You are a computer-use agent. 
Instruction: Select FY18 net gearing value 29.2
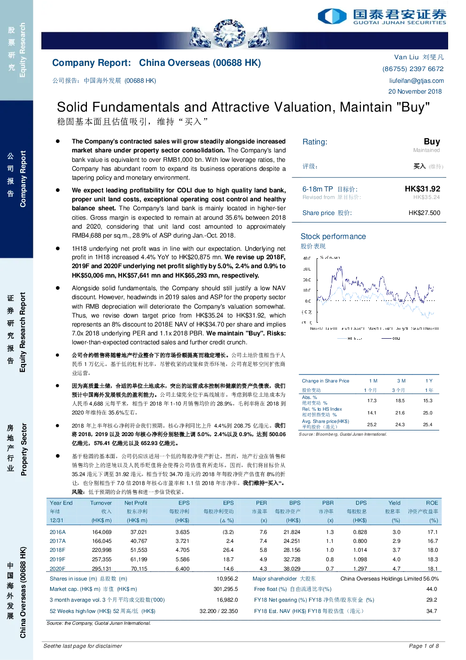tap(432, 600)
